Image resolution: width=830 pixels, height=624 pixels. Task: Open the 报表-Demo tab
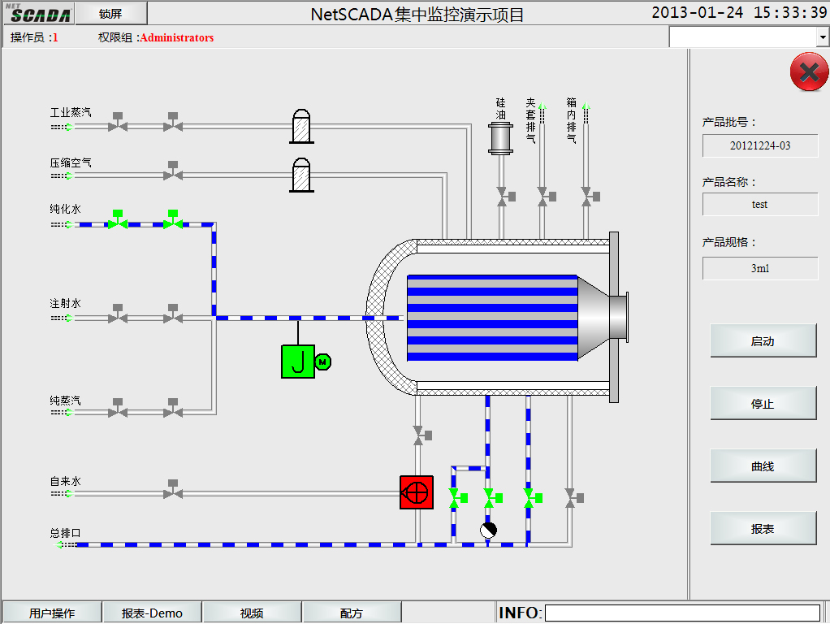coord(152,613)
